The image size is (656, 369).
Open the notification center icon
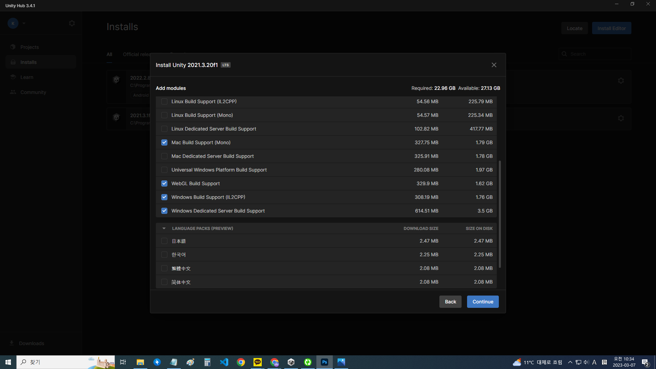[645, 363]
